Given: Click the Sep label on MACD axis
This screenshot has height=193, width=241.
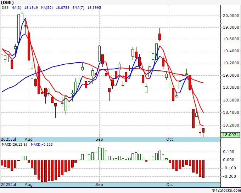Looking at the screenshot, I should click(x=99, y=185).
